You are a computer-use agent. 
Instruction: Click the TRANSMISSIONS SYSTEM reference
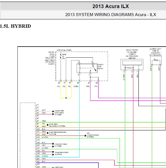pyautogui.click(x=61, y=153)
